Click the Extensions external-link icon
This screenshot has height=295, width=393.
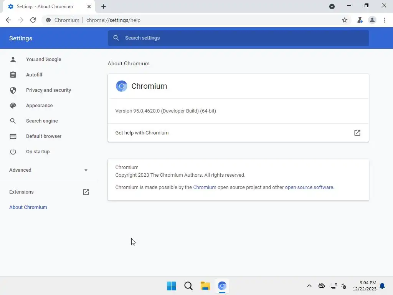tap(86, 192)
